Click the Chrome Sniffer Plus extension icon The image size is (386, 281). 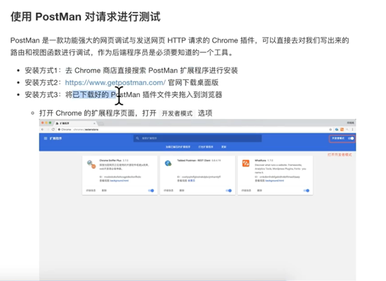(91, 164)
